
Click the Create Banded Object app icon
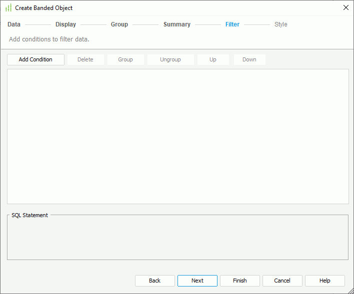pyautogui.click(x=8, y=7)
